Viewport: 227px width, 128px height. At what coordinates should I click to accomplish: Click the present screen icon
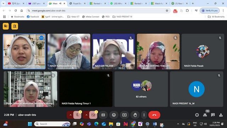[x=124, y=115]
